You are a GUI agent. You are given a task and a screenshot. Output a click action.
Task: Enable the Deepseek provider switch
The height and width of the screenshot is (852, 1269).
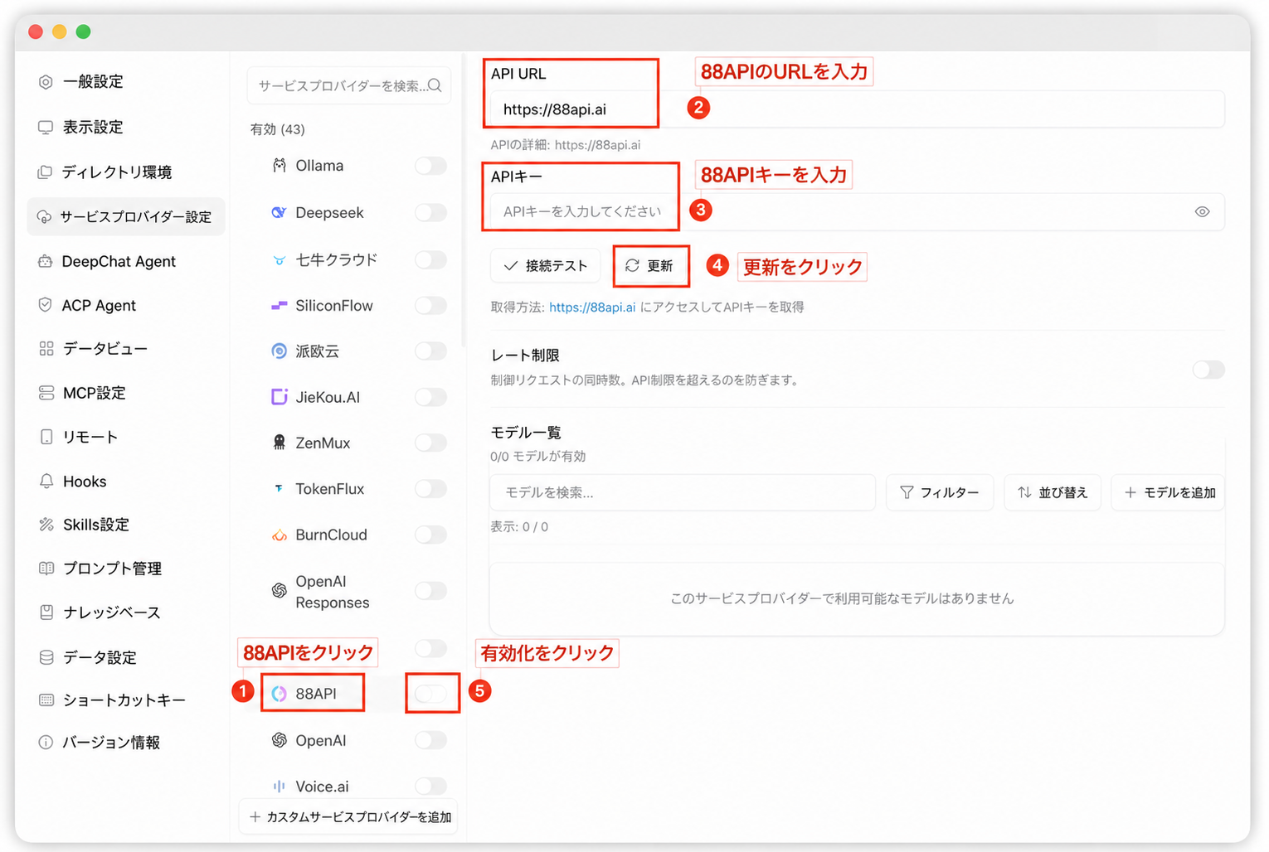coord(431,213)
